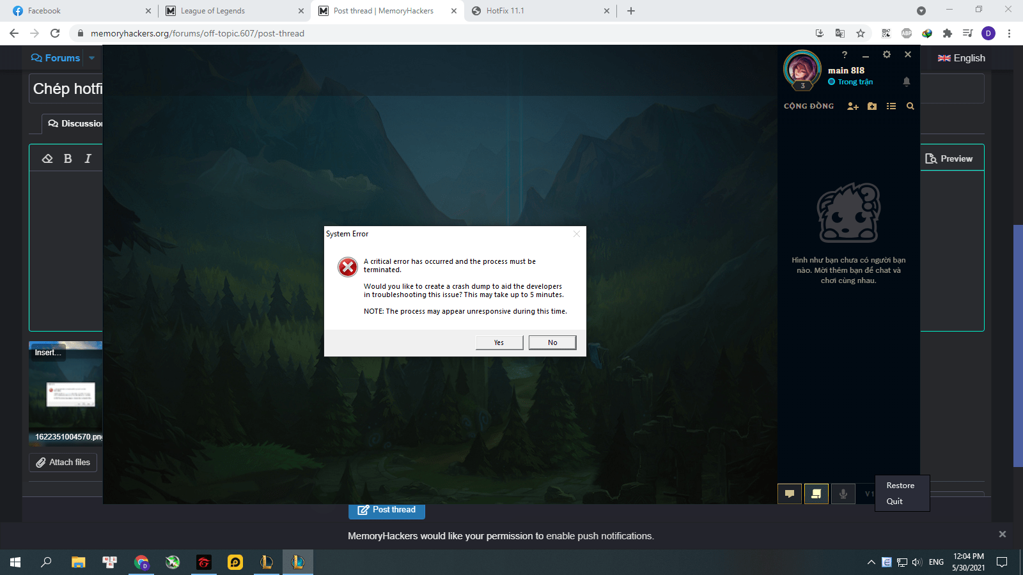Click the Preview button
The height and width of the screenshot is (575, 1023).
click(x=949, y=158)
